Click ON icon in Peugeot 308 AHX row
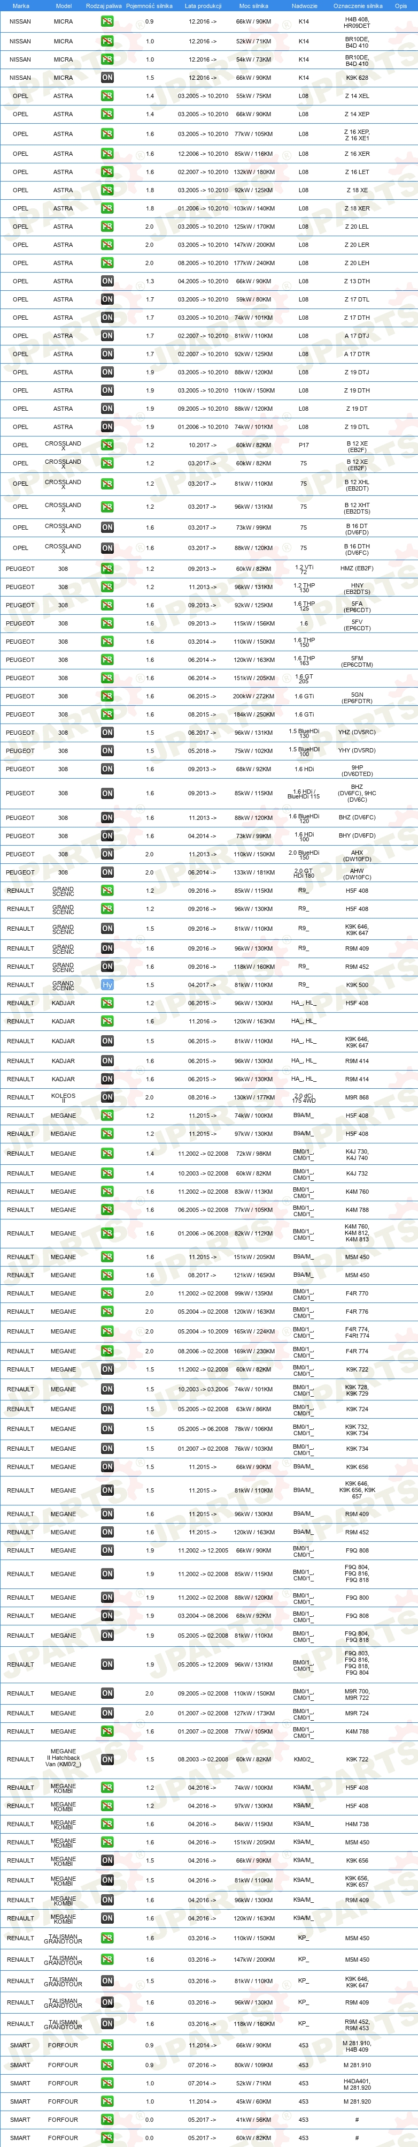 [x=107, y=854]
